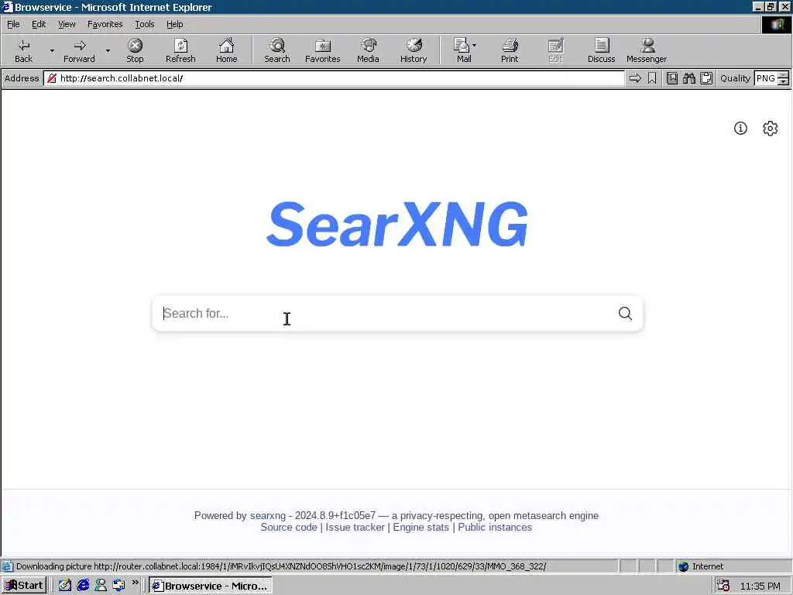Show the Favorites explorer bar
This screenshot has width=793, height=595.
pos(323,50)
